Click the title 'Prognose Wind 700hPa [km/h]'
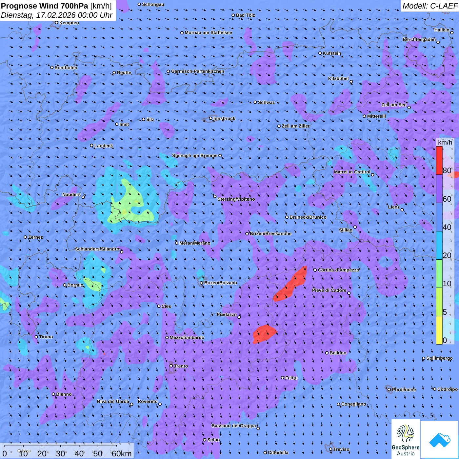Image resolution: width=459 pixels, height=459 pixels. [56, 6]
